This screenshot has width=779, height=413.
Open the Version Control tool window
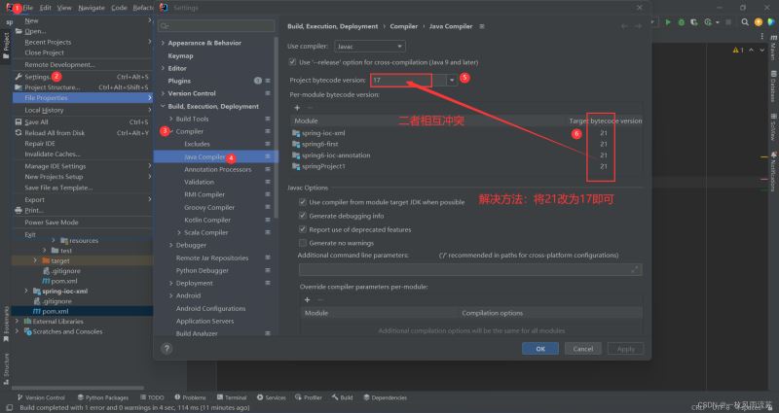(41, 397)
